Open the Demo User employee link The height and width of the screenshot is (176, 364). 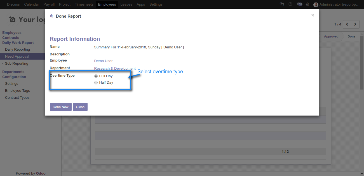pos(103,61)
